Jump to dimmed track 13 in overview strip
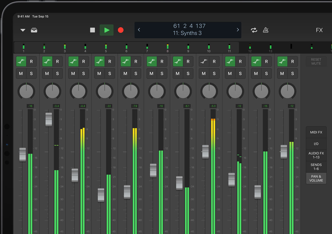 (x=270, y=48)
